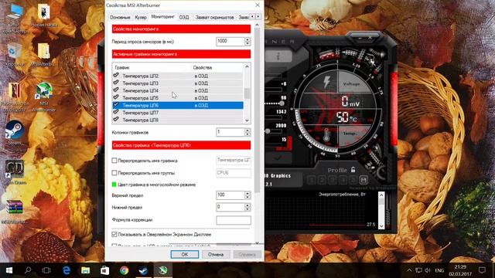Open Steam shortcut on desktop

click(x=14, y=133)
